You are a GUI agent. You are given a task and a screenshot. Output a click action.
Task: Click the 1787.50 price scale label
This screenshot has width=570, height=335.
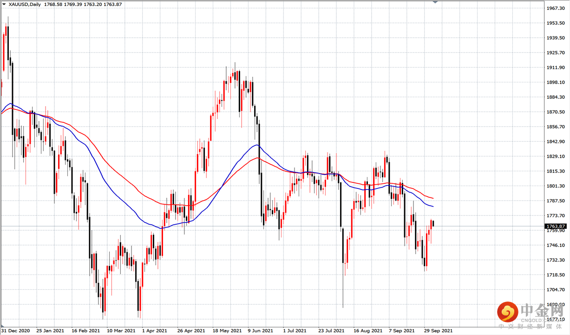point(556,201)
